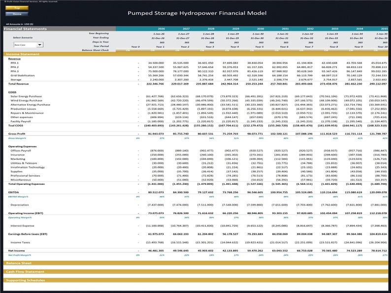
Task: Open the Select Scenario dropdown arrow
Action: (x=40, y=45)
